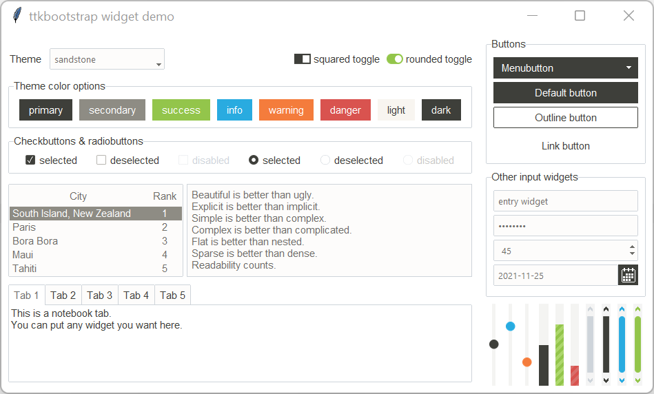Screen dimensions: 654x394
Task: Toggle the squared toggle switch
Action: coord(303,59)
